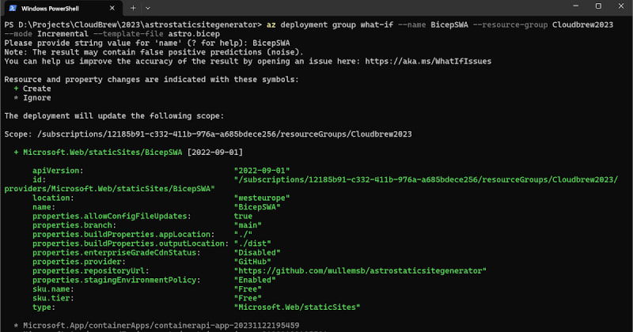Select the Windows PowerShell tab
The width and height of the screenshot is (633, 332).
coord(60,8)
